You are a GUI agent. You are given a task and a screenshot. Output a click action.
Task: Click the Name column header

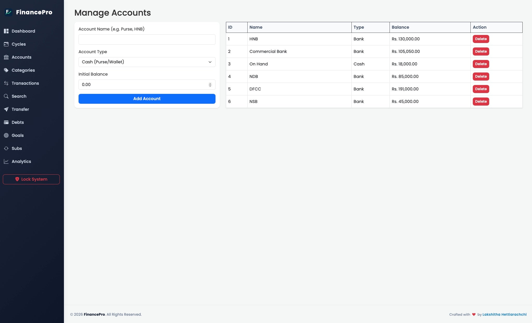click(x=299, y=27)
